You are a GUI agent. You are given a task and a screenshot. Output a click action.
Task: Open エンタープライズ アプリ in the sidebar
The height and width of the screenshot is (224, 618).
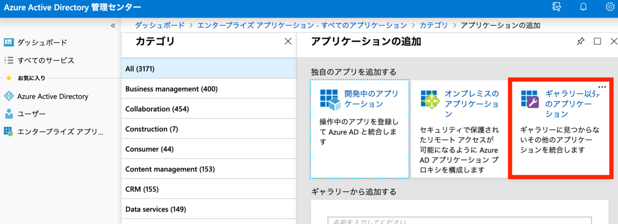(60, 131)
